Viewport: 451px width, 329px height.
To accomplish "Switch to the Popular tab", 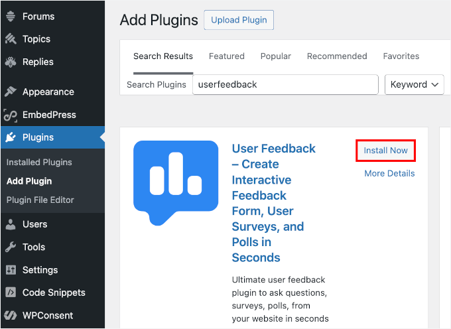I will click(276, 56).
